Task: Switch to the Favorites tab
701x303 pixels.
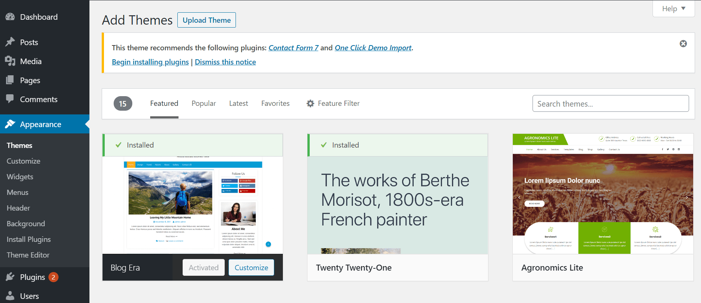Action: click(275, 104)
